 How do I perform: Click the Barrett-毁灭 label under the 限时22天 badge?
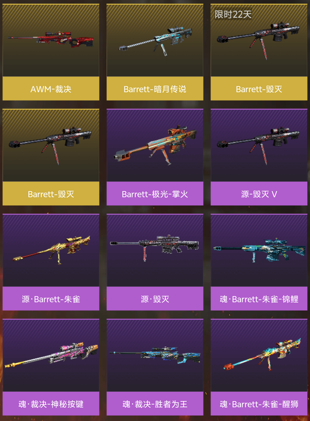click(259, 89)
